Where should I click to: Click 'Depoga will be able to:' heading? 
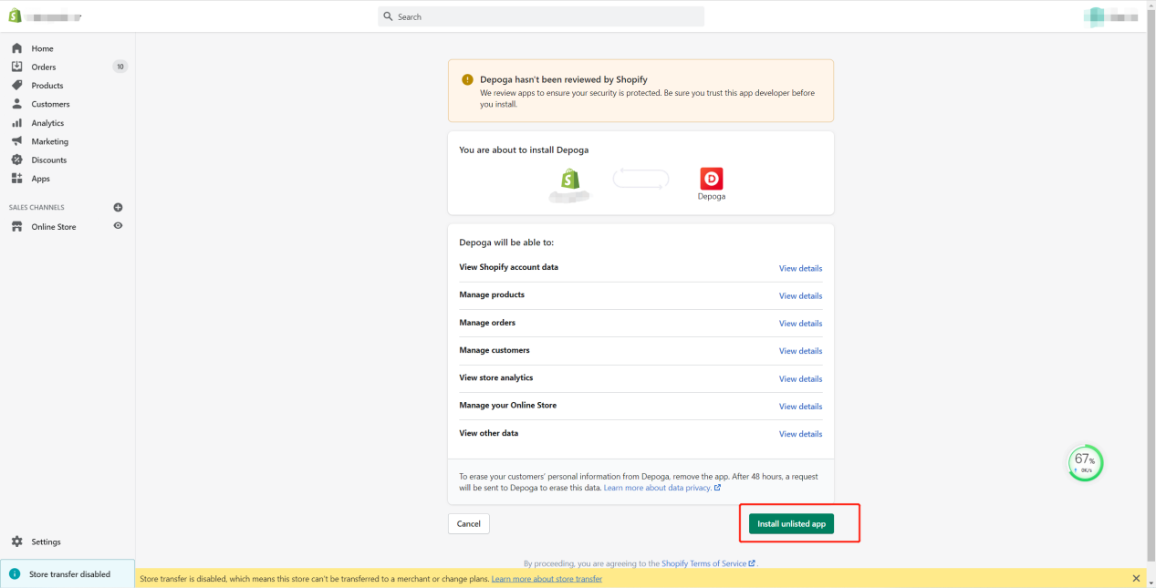click(506, 242)
